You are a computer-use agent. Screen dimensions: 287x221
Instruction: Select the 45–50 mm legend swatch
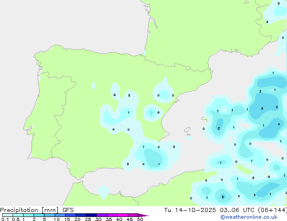[133, 215]
